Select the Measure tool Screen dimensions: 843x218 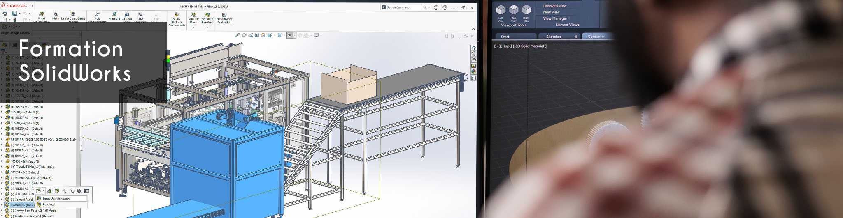click(114, 16)
